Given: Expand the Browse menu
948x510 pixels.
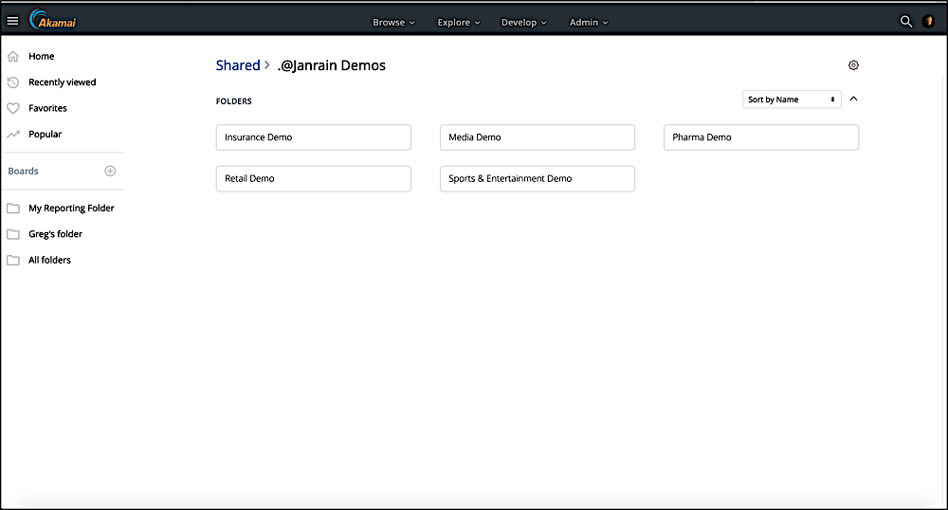Looking at the screenshot, I should click(x=393, y=22).
